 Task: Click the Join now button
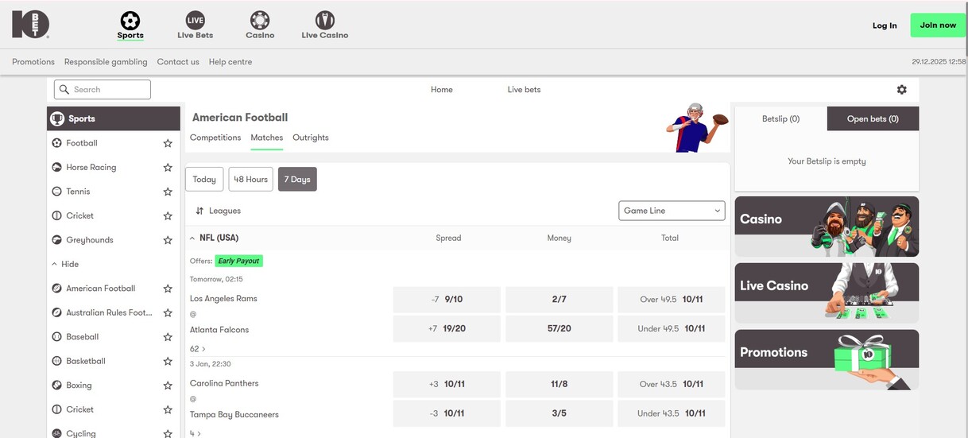[x=938, y=25]
